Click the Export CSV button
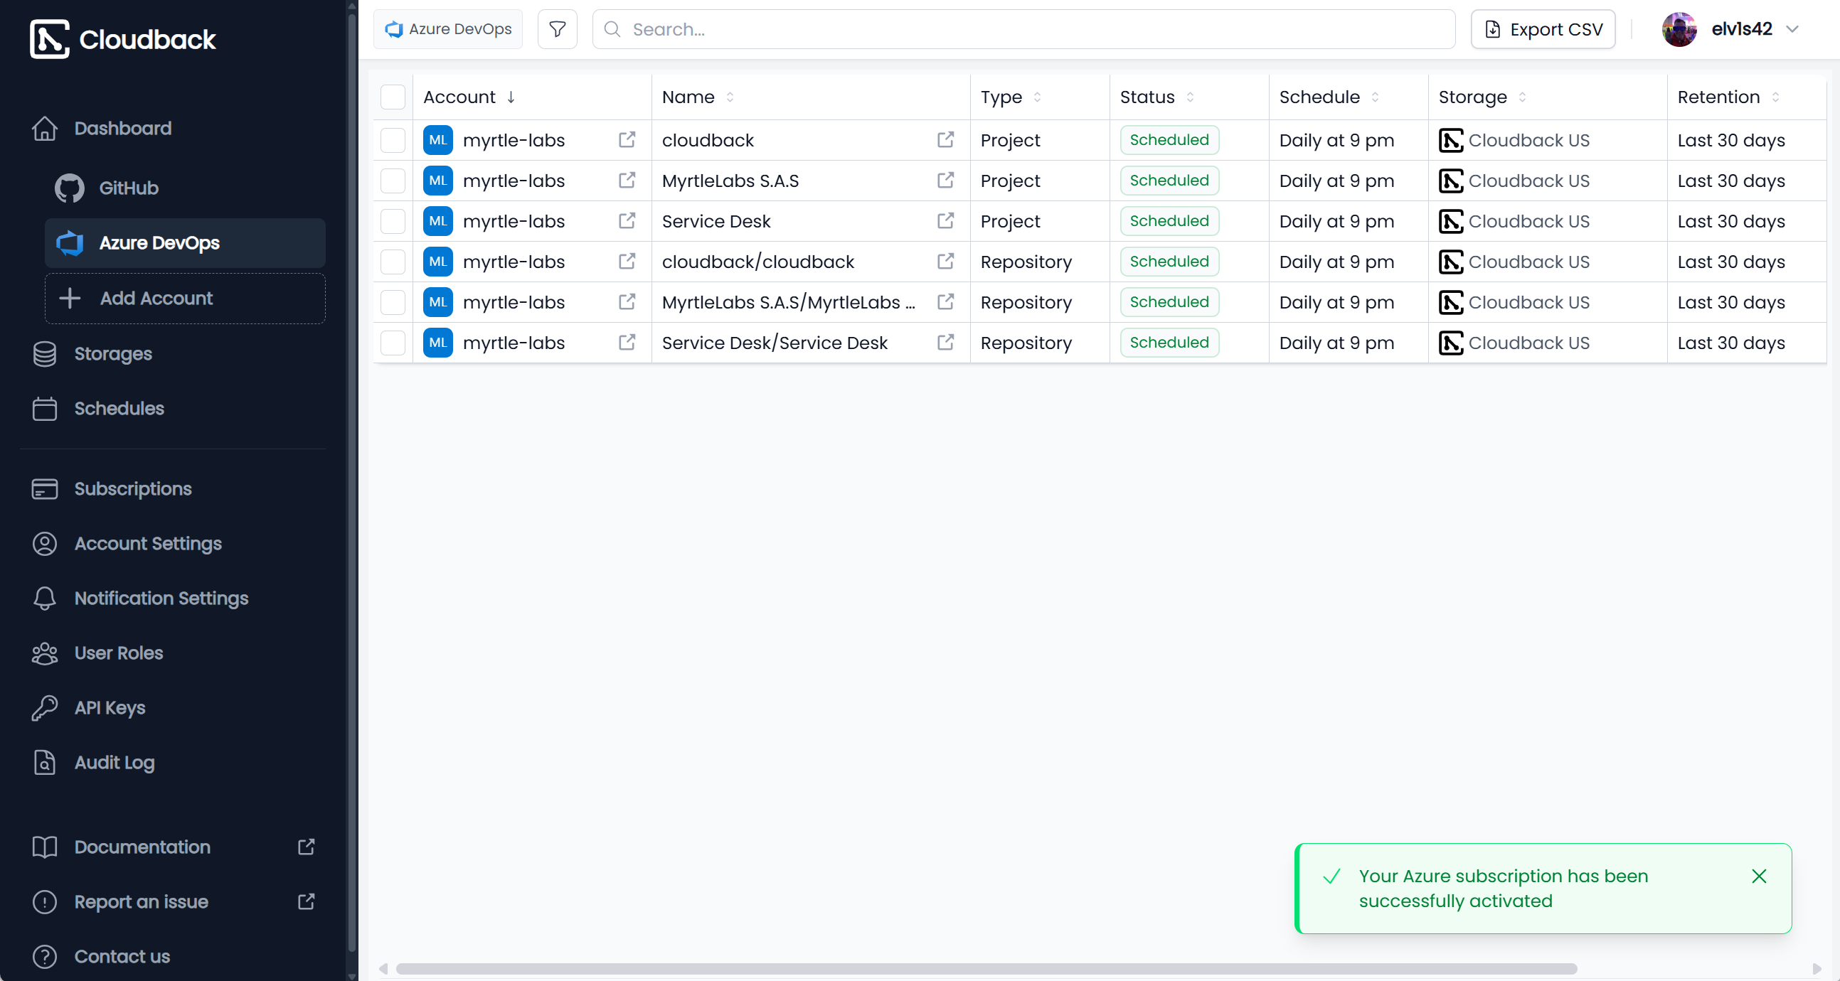Viewport: 1840px width, 981px height. coord(1543,29)
